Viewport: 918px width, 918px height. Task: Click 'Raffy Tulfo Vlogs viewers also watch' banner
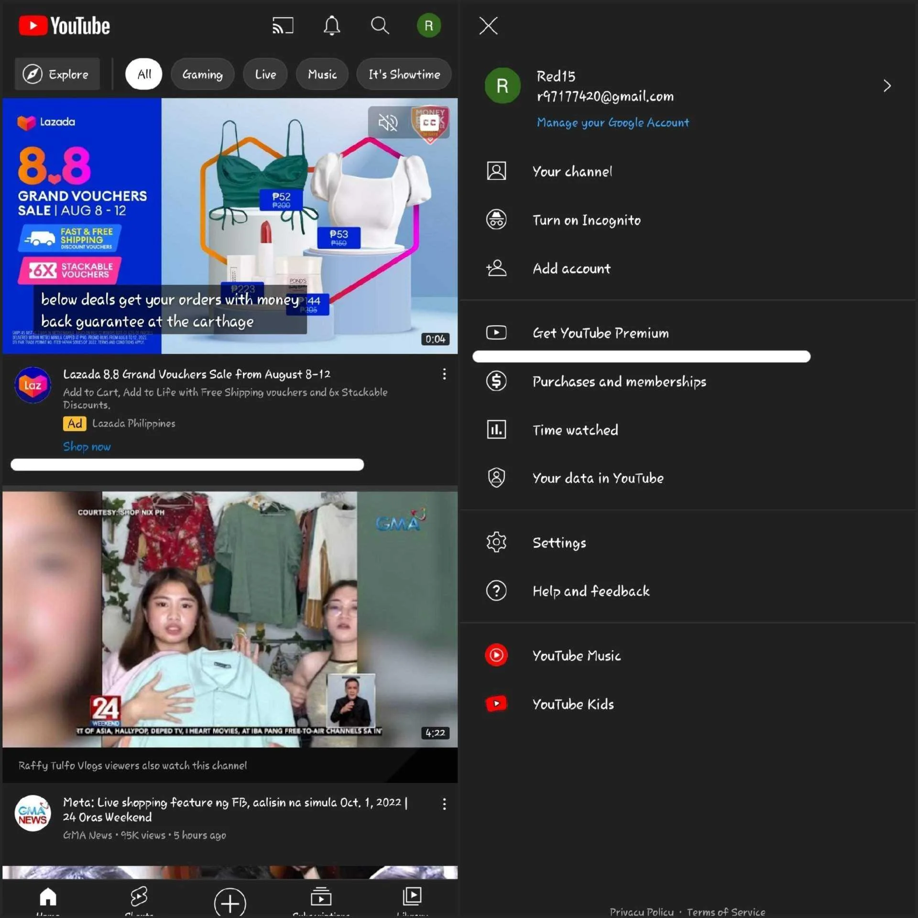click(x=230, y=765)
